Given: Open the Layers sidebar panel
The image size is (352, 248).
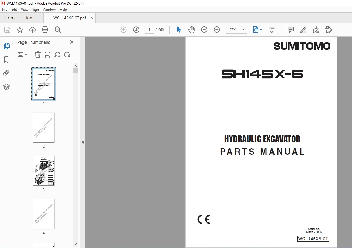Looking at the screenshot, I should tap(6, 87).
